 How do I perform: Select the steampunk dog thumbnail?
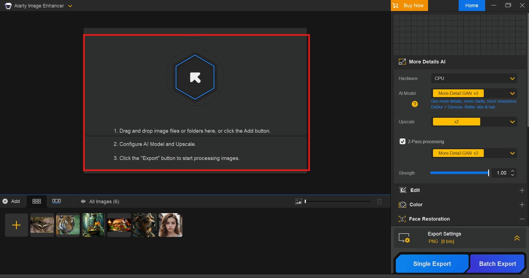pos(145,225)
